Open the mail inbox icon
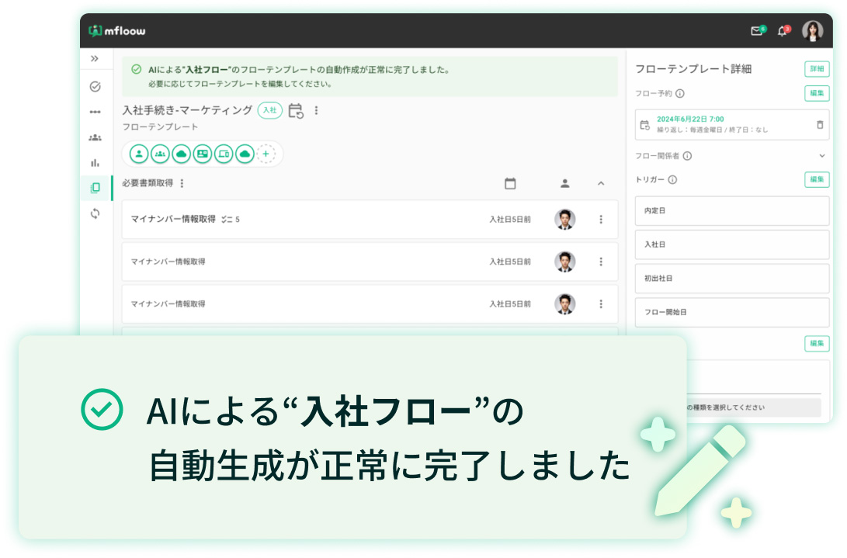 [x=756, y=31]
